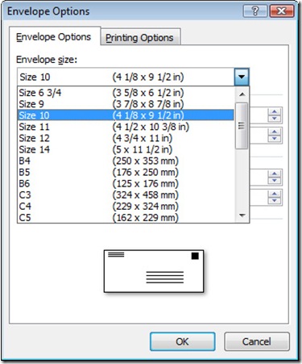Click the list scroll-up arrow
This screenshot has width=302, height=364.
pyautogui.click(x=242, y=94)
